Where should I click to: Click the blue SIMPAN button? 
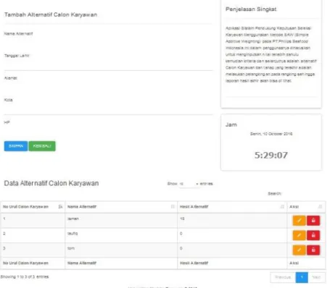pyautogui.click(x=16, y=146)
